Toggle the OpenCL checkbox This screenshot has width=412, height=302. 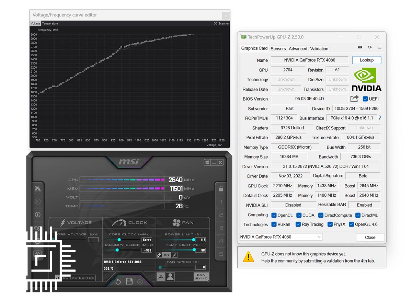(x=274, y=215)
